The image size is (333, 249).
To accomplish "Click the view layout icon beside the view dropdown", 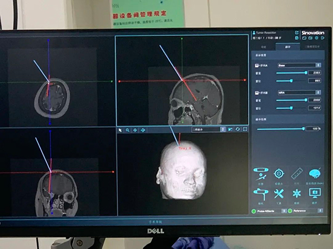I will (230, 129).
